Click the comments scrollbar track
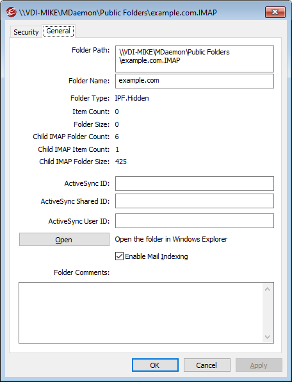Viewport: 292px width, 382px height. 267,313
